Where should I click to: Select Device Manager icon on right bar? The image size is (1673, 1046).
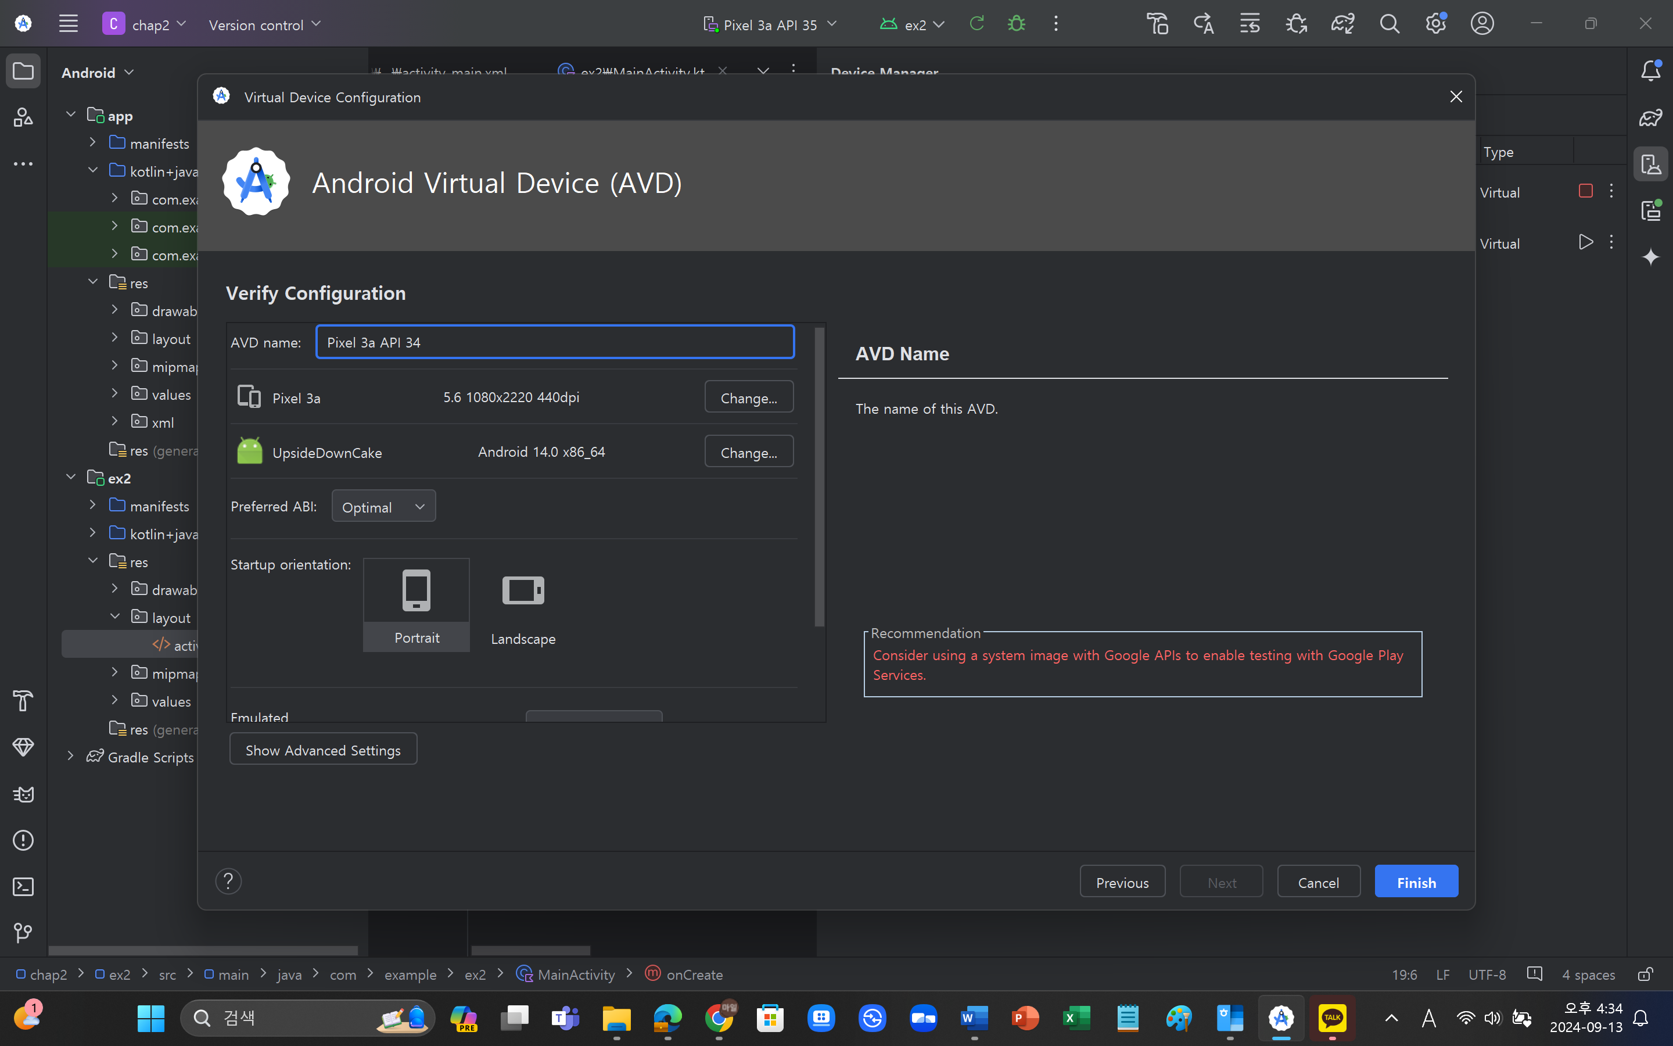pyautogui.click(x=1651, y=164)
